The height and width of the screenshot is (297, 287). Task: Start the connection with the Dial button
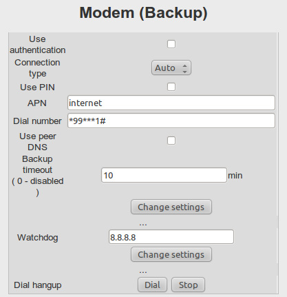[x=152, y=285]
